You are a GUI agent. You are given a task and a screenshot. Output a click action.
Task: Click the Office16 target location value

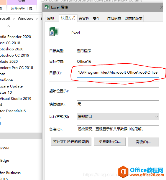coord(84,62)
